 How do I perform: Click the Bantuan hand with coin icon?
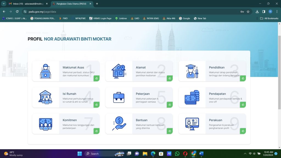pyautogui.click(x=119, y=124)
